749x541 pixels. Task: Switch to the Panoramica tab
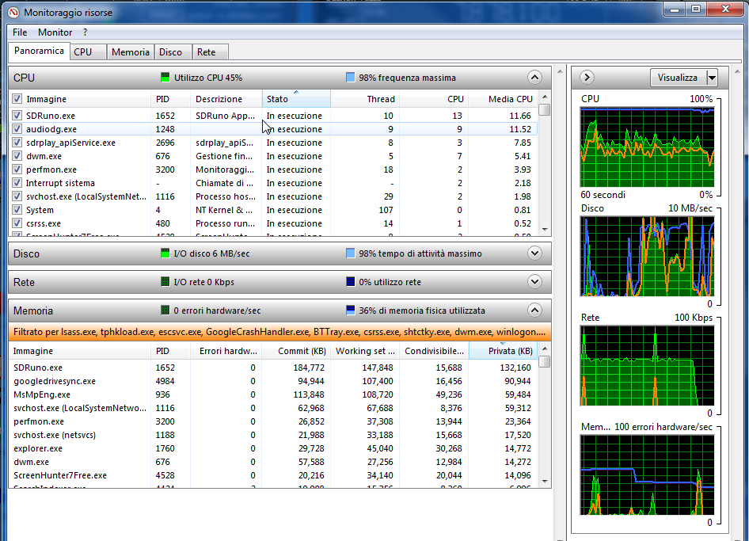pyautogui.click(x=39, y=51)
